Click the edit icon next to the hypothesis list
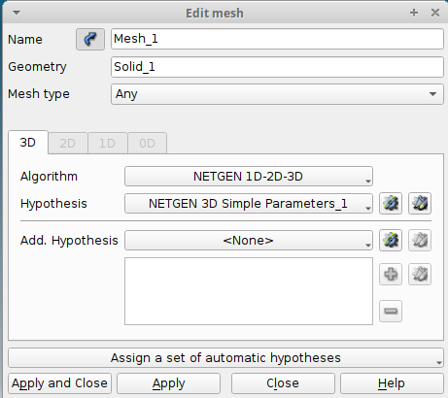 (x=420, y=275)
